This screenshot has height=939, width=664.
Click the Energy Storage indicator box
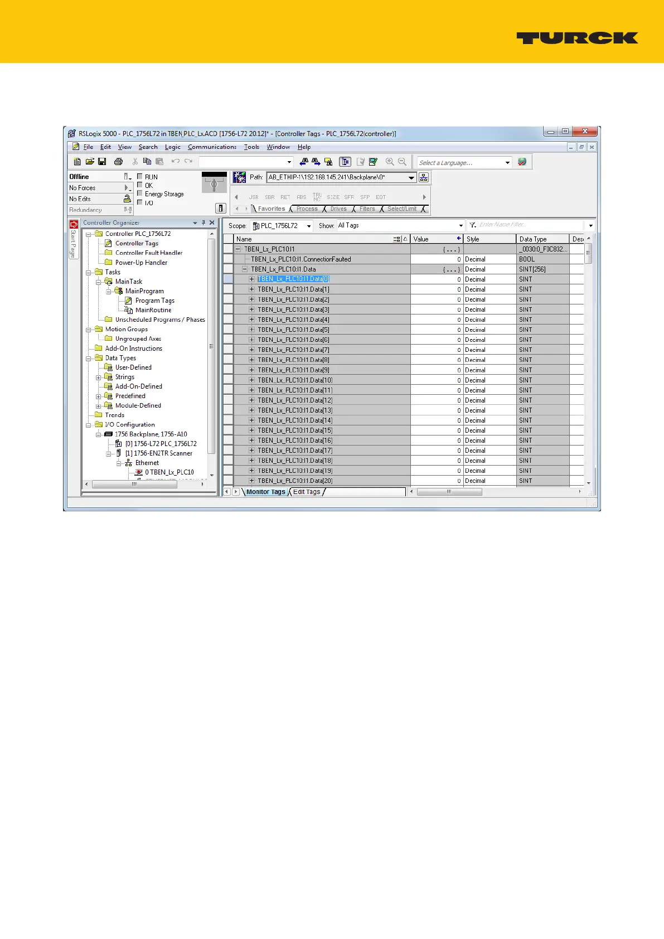[x=140, y=193]
